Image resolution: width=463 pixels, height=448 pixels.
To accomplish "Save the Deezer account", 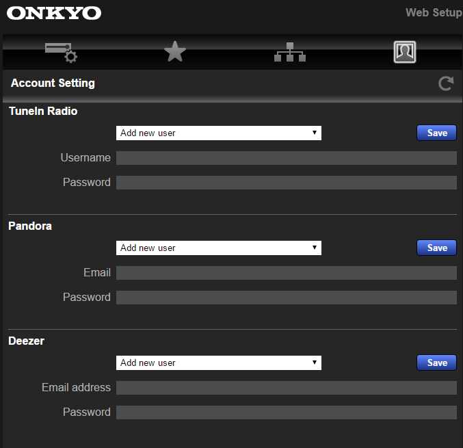I will [436, 363].
